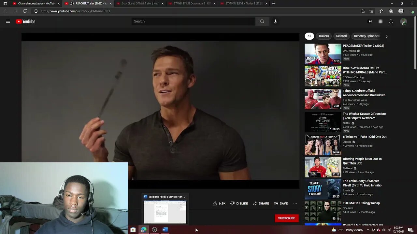
Task: Open The Entire Story Of Master Chief title
Action: click(362, 183)
